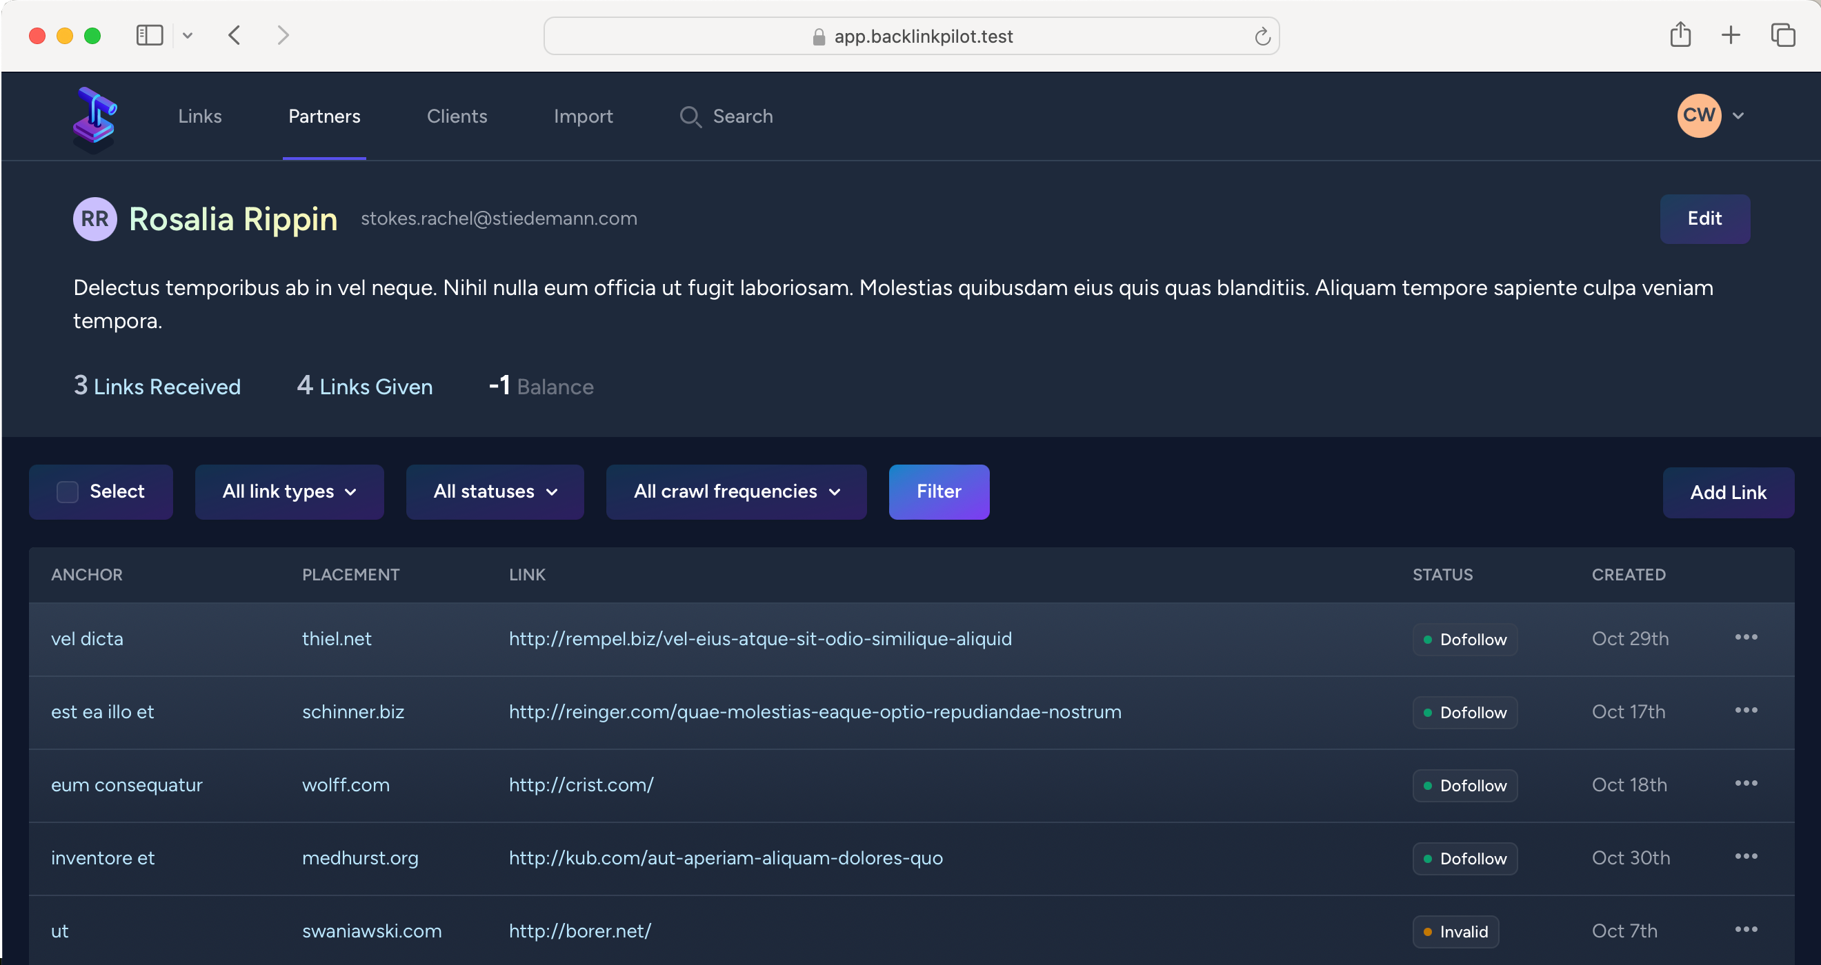
Task: Open the sidebar options chevron in Safari toolbar
Action: 188,35
